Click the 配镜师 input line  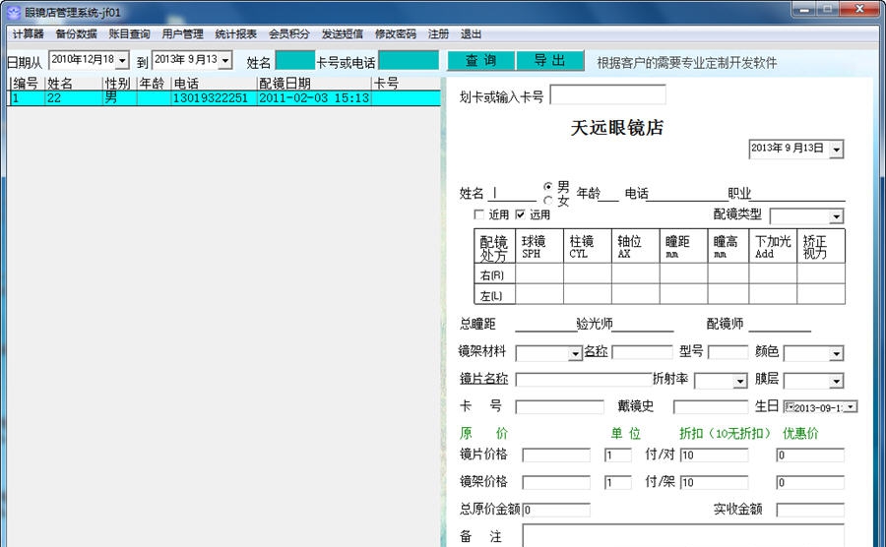(780, 324)
